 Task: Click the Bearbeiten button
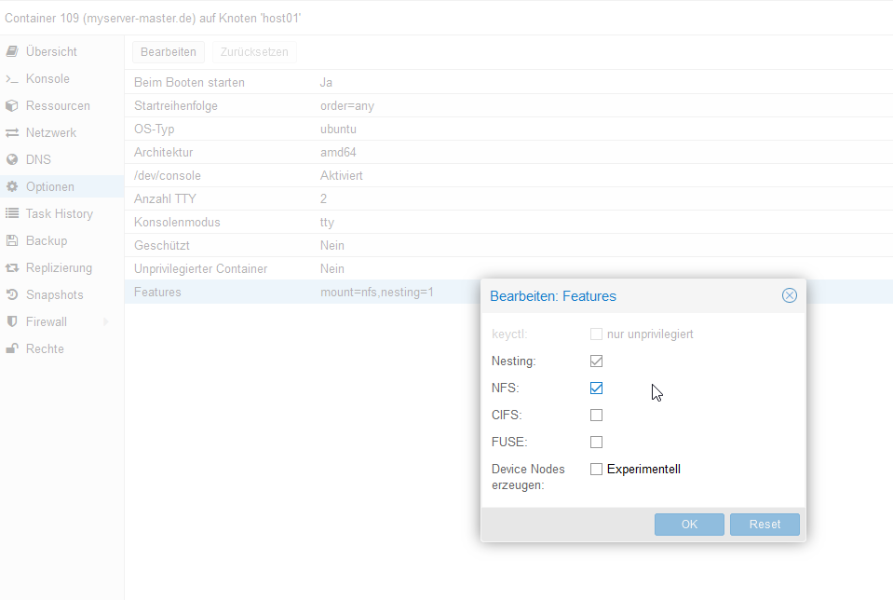[x=168, y=52]
